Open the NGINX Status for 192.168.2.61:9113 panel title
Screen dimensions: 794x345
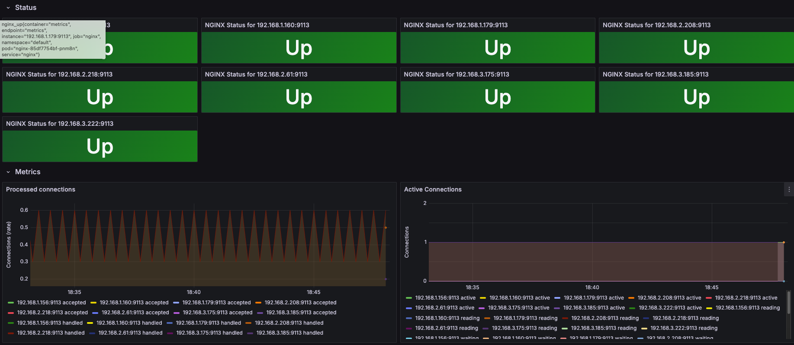256,74
